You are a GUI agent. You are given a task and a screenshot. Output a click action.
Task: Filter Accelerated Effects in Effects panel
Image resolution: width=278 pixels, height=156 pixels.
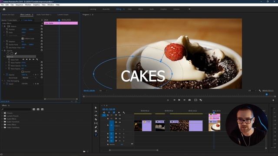(x=34, y=109)
